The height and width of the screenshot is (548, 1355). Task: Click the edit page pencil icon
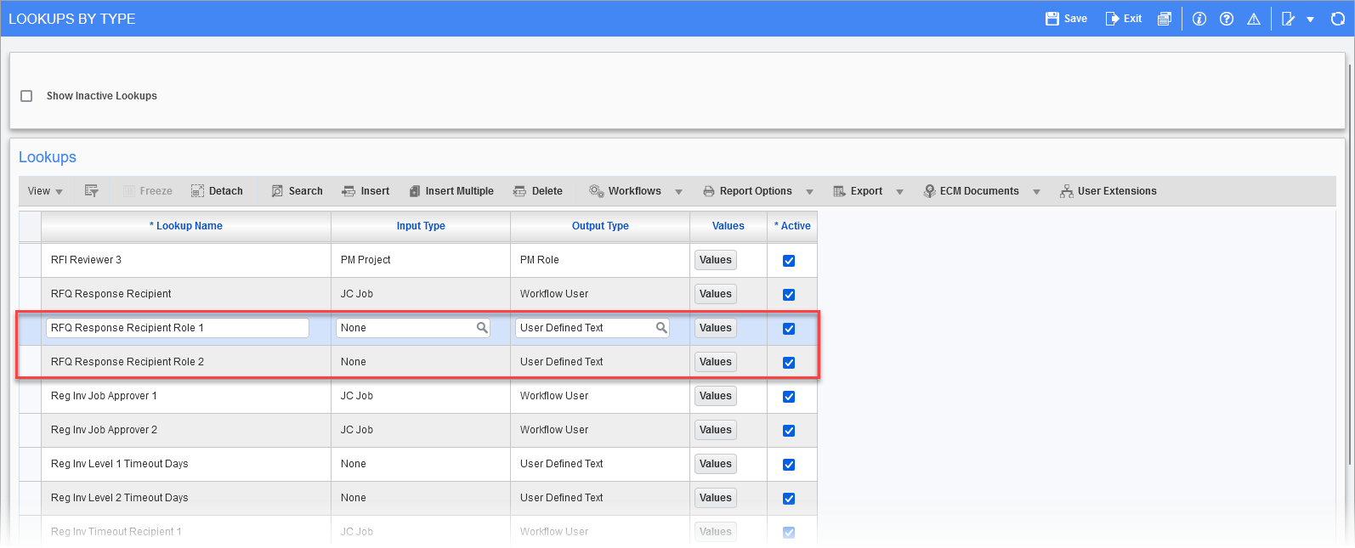point(1289,19)
